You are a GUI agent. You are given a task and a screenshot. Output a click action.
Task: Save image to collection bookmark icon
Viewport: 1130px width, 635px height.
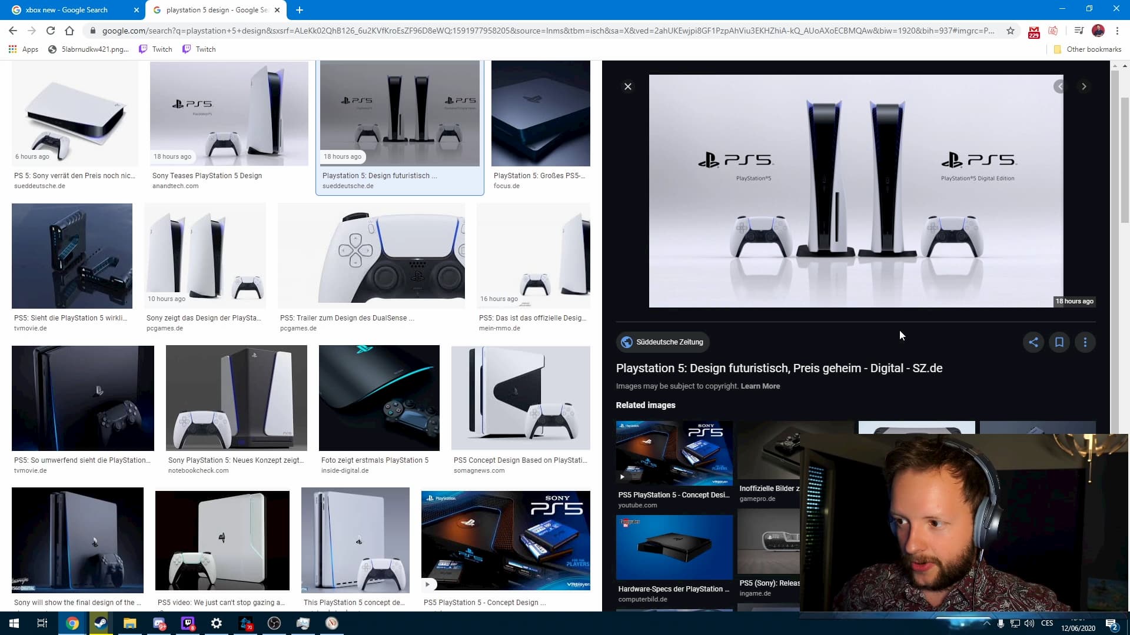tap(1059, 342)
